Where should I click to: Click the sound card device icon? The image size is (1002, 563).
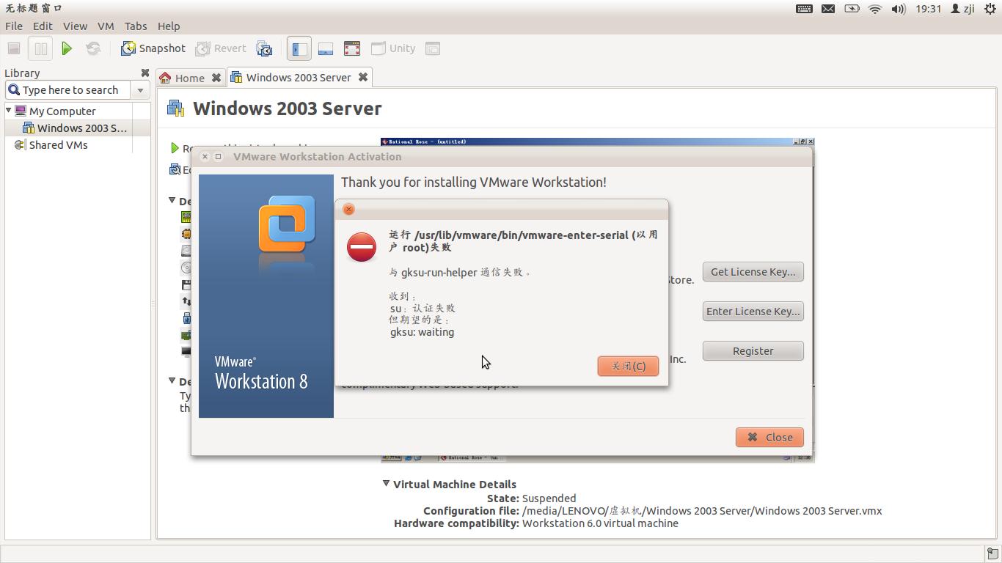(186, 335)
